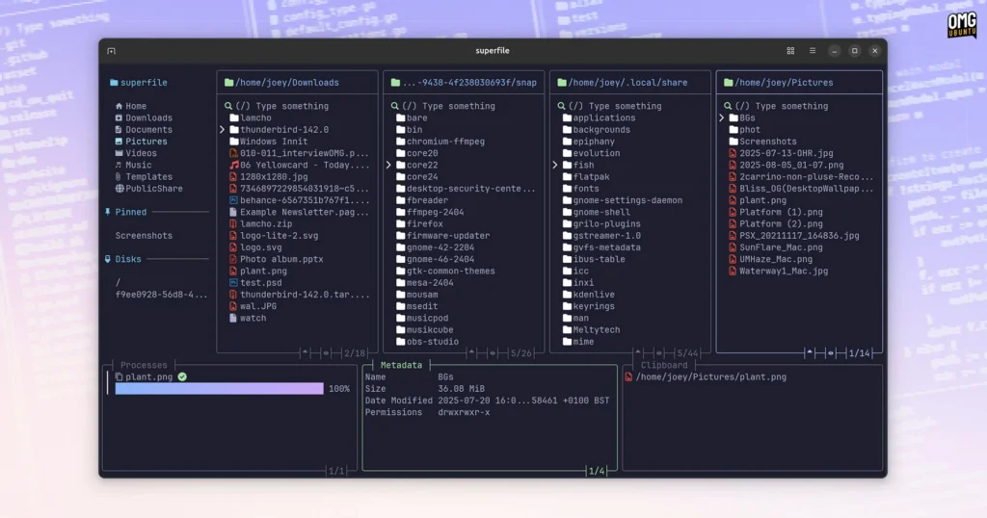Open Videos in the sidebar

(136, 153)
